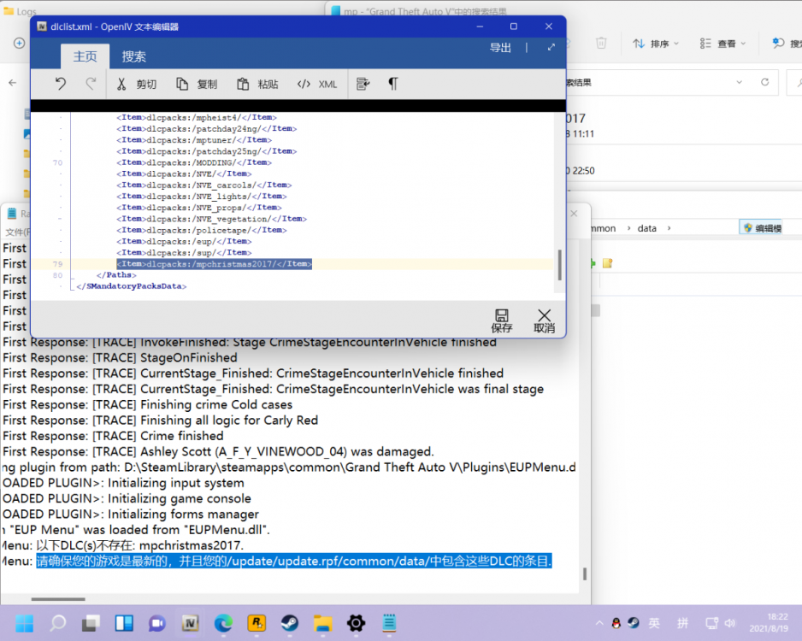Click line number 79 in gutter
Viewport: 802px width, 641px height.
tap(57, 264)
